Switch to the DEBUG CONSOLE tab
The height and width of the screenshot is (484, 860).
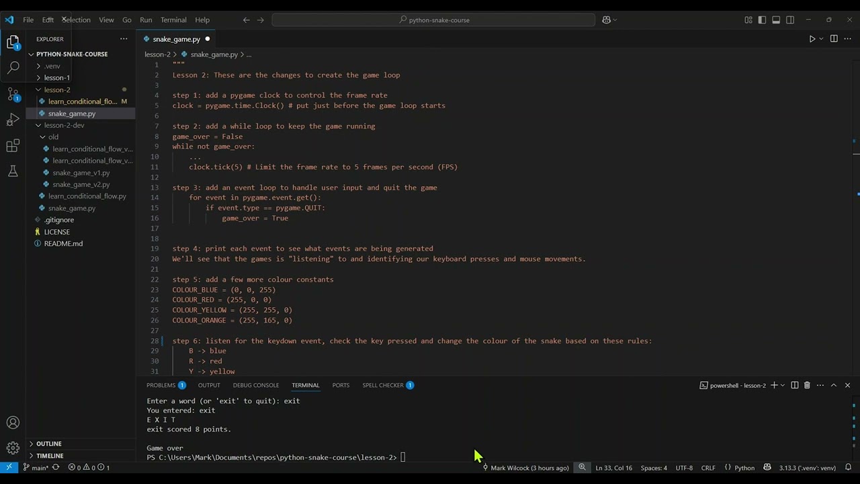pos(256,385)
